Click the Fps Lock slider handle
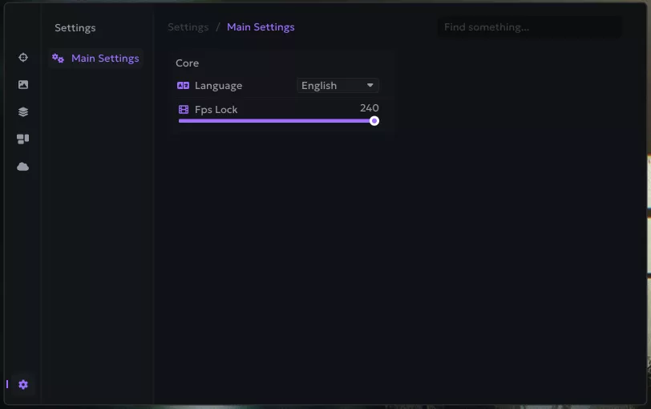Viewport: 651px width, 409px height. click(x=374, y=121)
